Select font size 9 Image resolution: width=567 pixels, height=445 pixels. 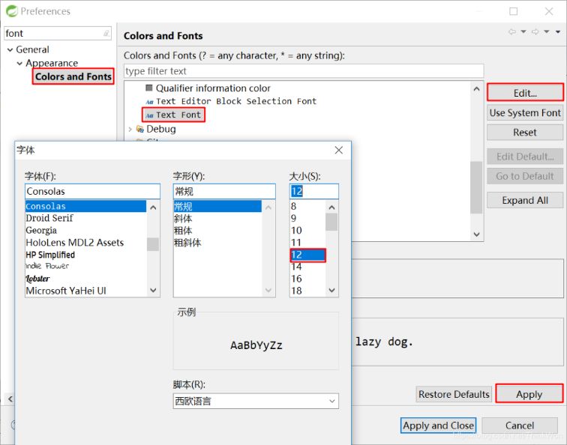(307, 218)
